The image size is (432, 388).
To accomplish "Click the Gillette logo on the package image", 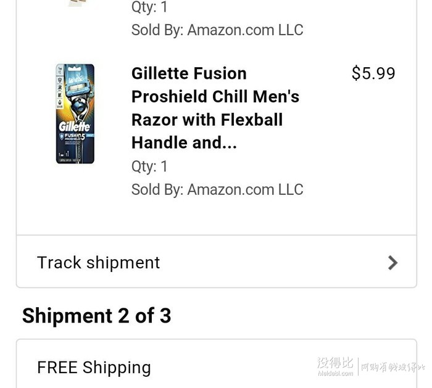I will coord(74,126).
